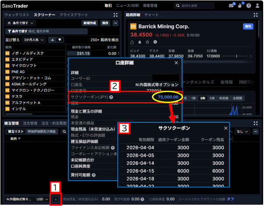Select the 時価評価額及び損益 view
Viewport: 264px width, 206px height.
42,131
